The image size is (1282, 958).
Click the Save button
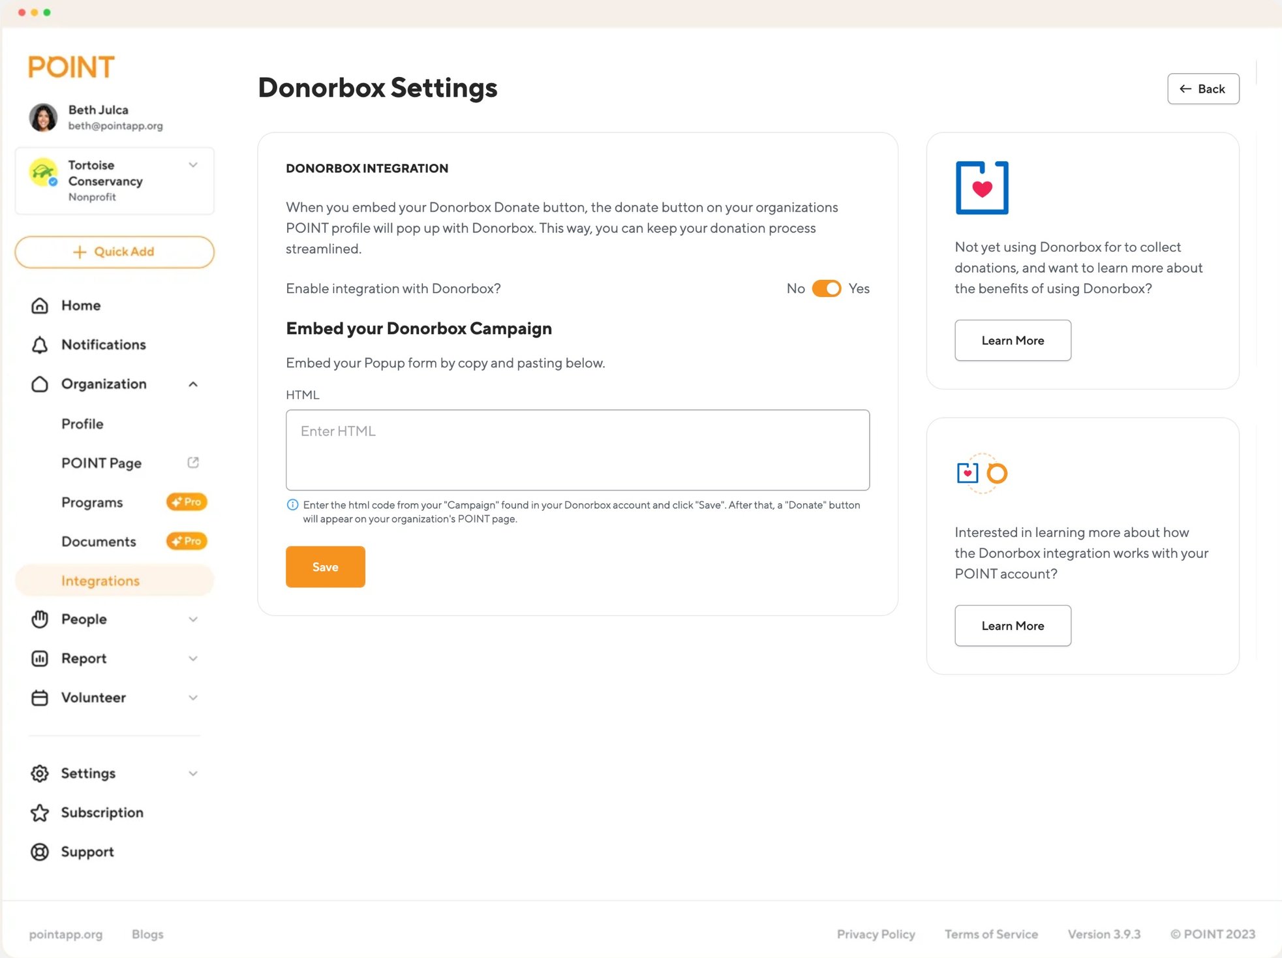(325, 566)
